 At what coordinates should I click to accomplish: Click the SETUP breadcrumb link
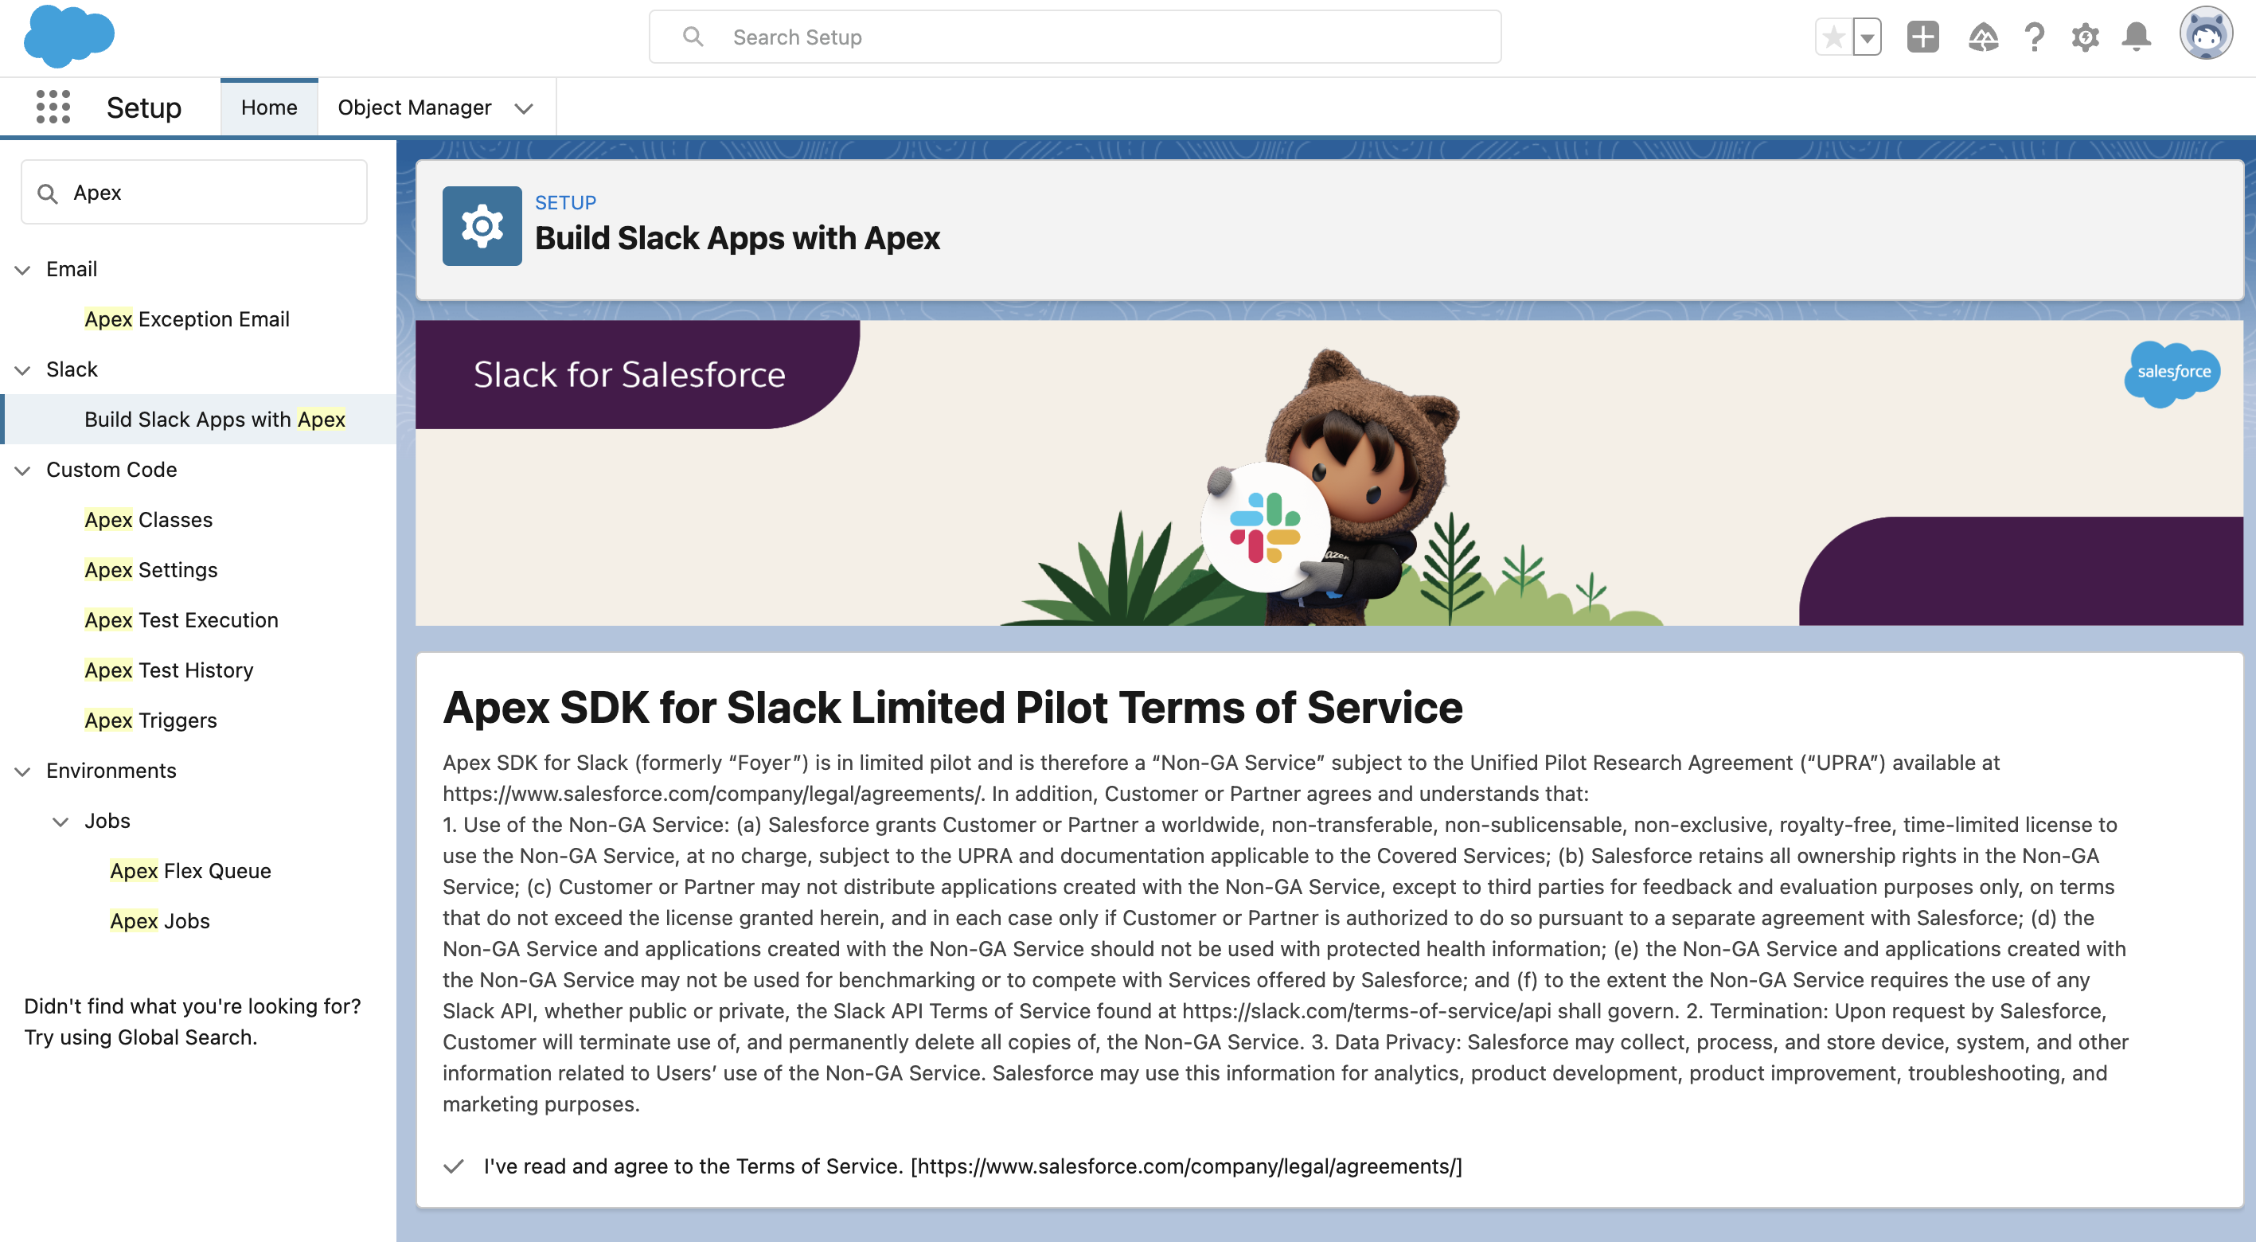[566, 202]
